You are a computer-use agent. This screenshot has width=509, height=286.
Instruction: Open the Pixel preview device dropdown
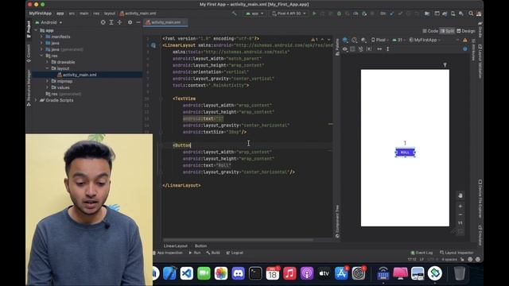(380, 41)
